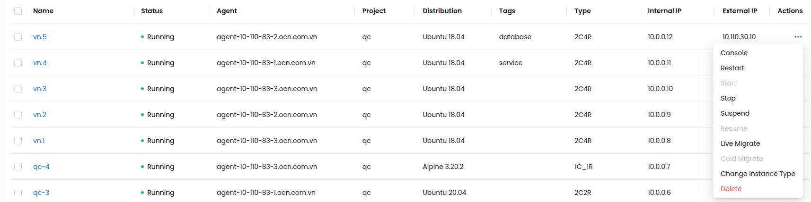The image size is (811, 202).
Task: Click Change Instance Type menu entry
Action: 758,174
